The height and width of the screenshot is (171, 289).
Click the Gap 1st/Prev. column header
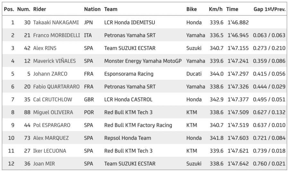[269, 9]
